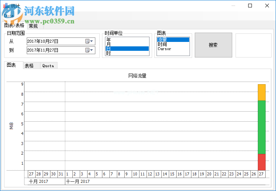The image size is (276, 191).
Task: Click the November 27 day cell on the axis
Action: 262,174
